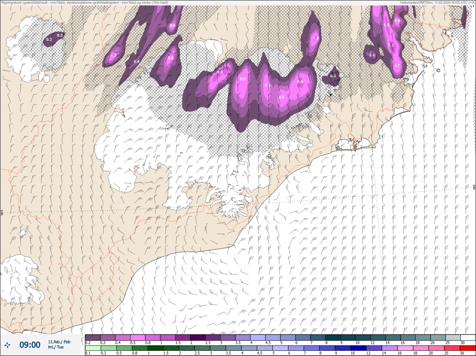
Task: Click the Veðurstofan logo icon beside the time
Action: [x=7, y=345]
